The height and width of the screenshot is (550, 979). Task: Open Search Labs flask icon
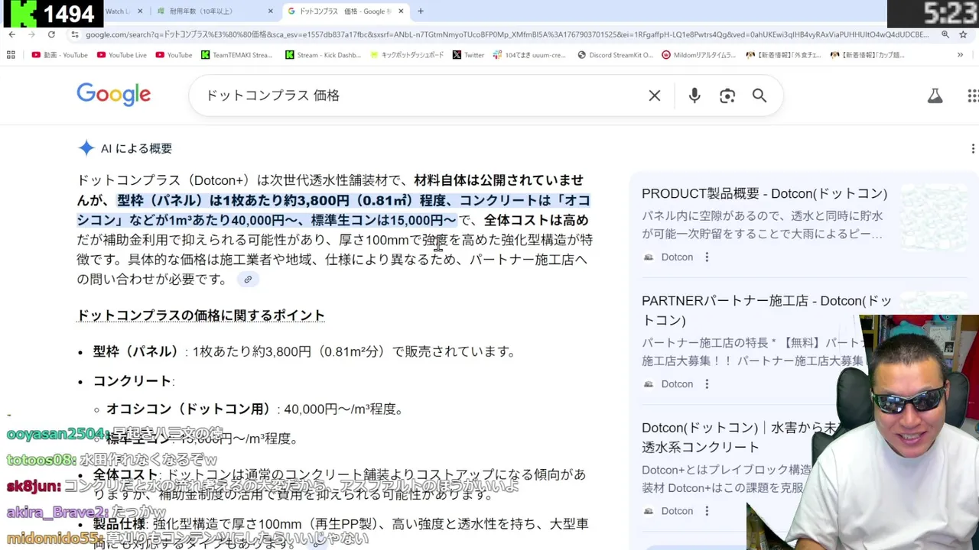935,95
